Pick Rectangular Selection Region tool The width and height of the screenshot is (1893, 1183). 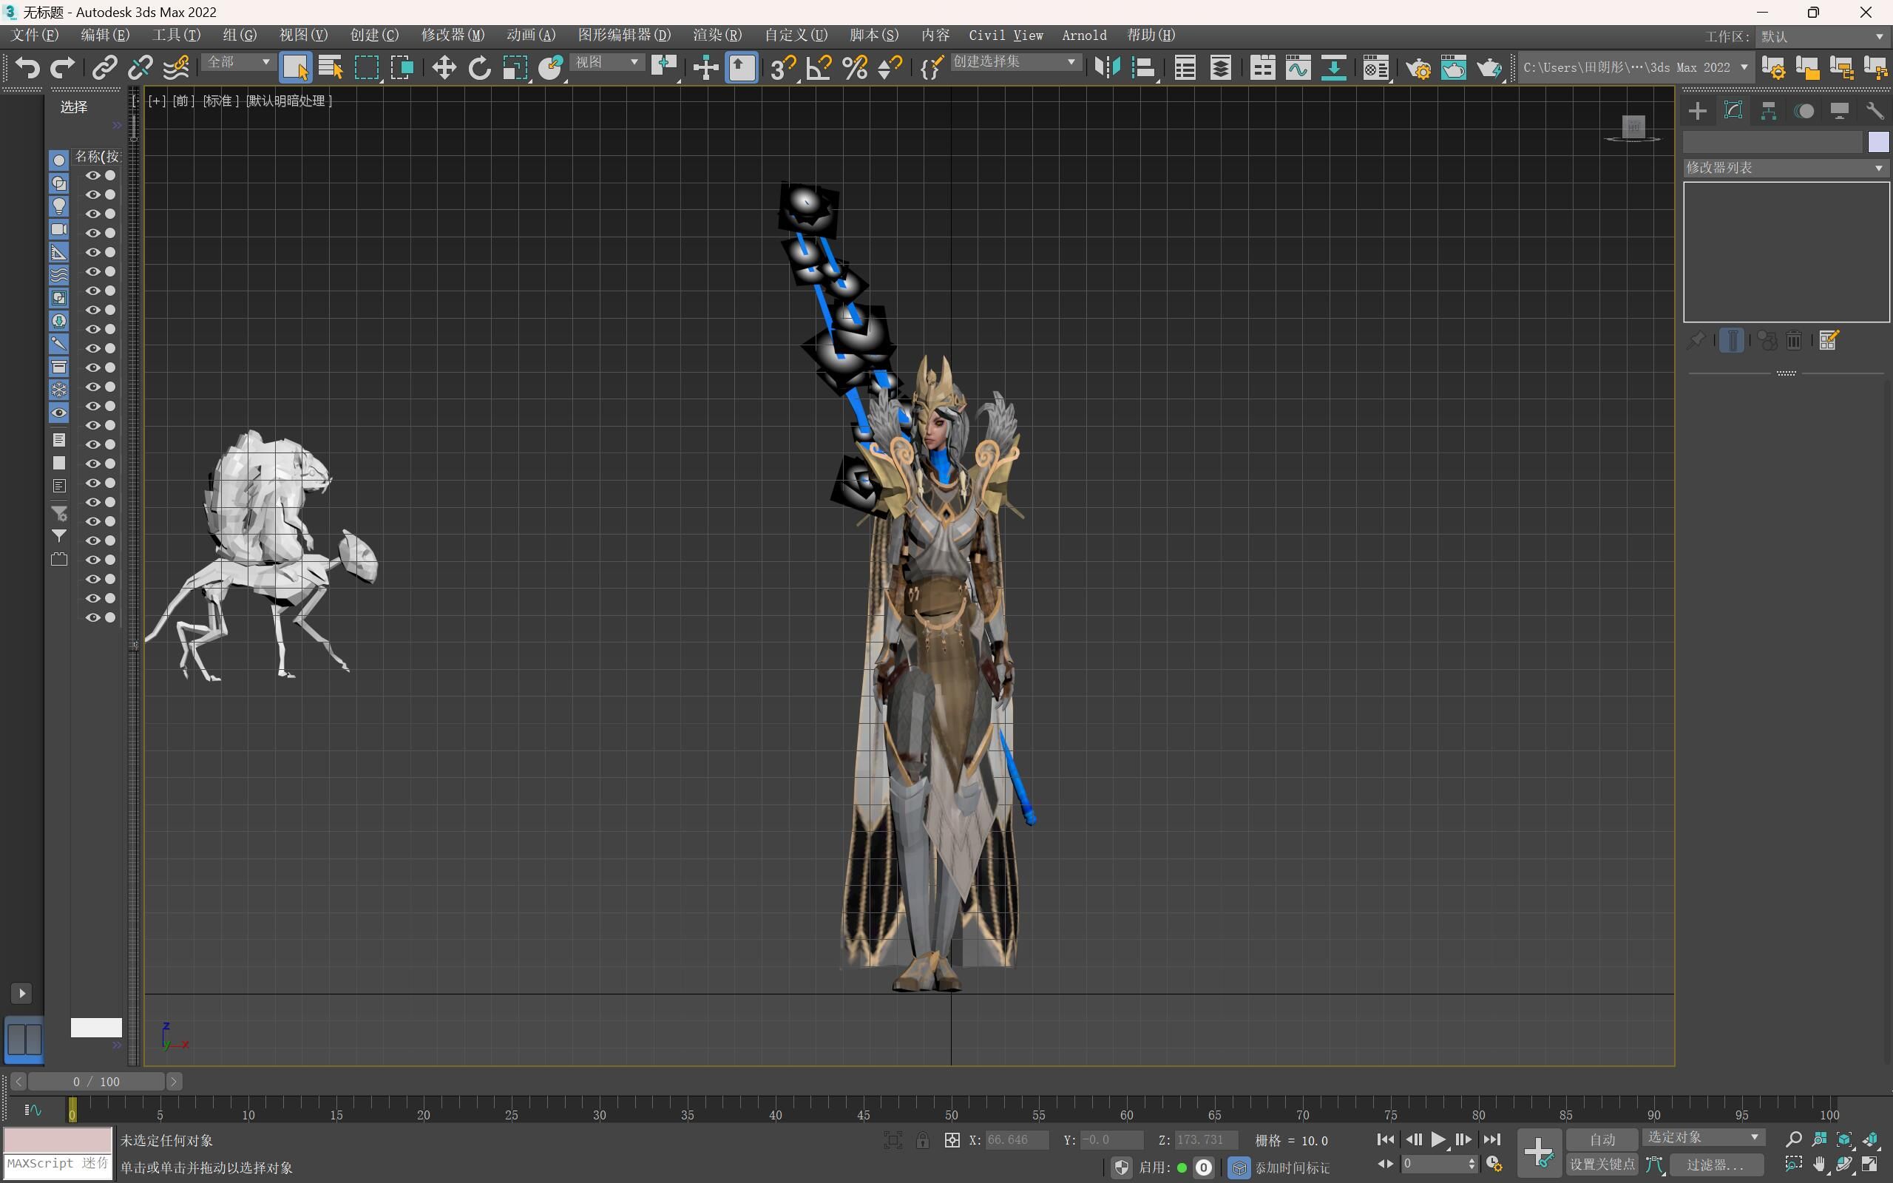tap(367, 68)
